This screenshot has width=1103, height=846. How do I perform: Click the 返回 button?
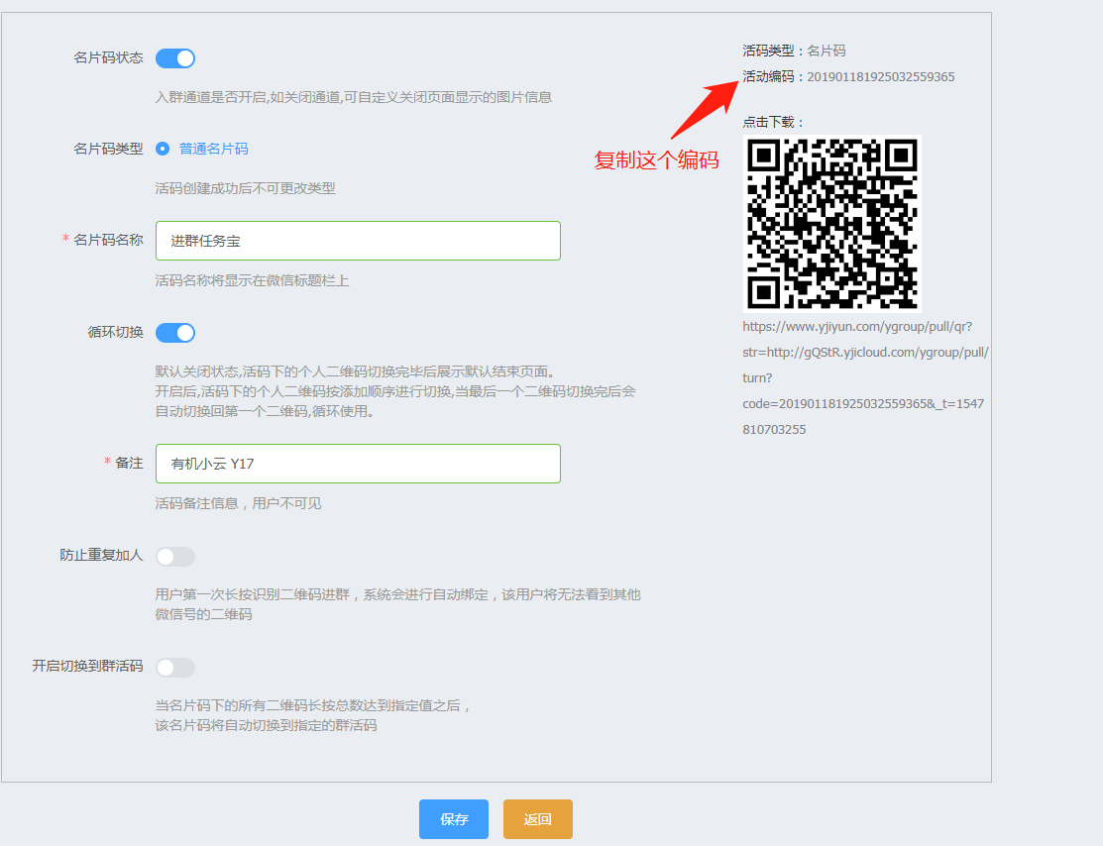pyautogui.click(x=537, y=819)
